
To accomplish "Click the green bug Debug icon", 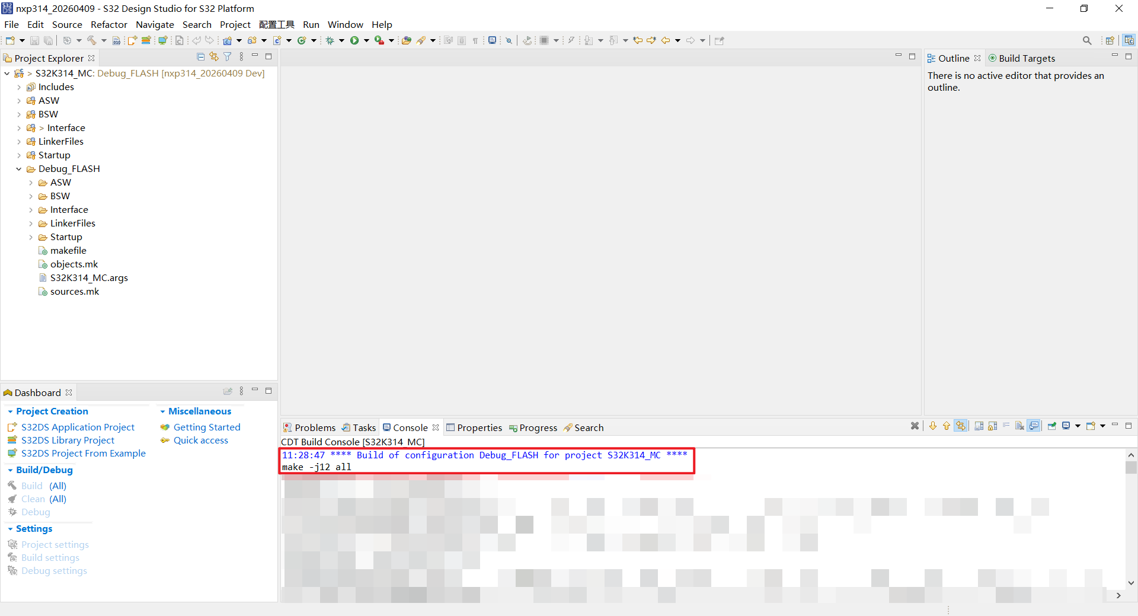I will point(330,40).
